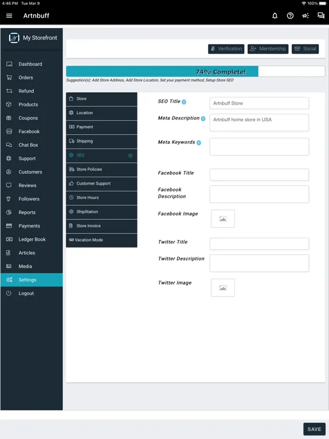329x439 pixels.
Task: Click the target icon on SEO tab
Action: click(x=130, y=155)
